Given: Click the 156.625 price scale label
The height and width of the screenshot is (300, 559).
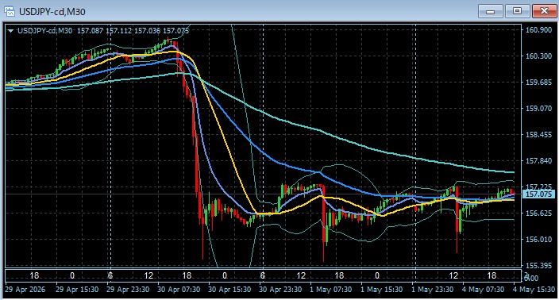Looking at the screenshot, I should pos(538,213).
